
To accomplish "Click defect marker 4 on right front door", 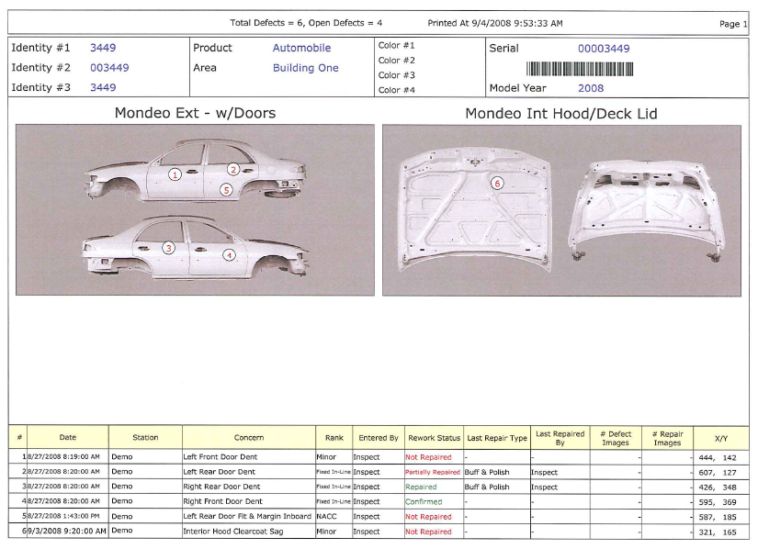I will (229, 255).
